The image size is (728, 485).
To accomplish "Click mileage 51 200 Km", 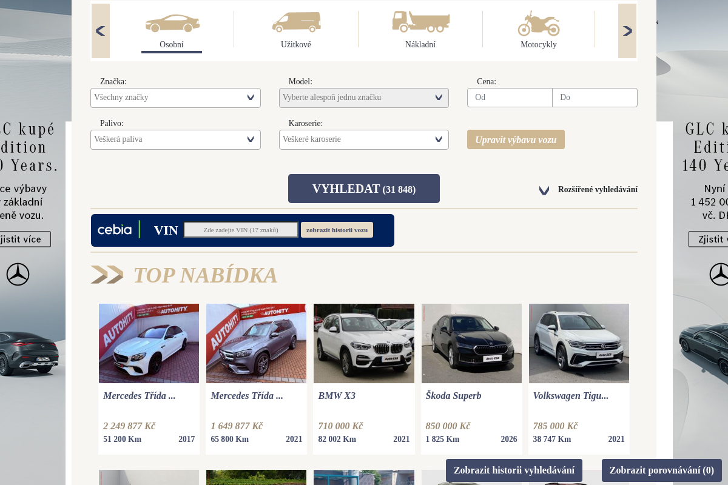I will pos(122,440).
